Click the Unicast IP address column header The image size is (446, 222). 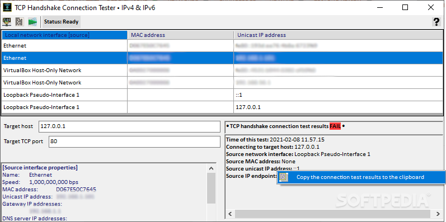coord(339,35)
